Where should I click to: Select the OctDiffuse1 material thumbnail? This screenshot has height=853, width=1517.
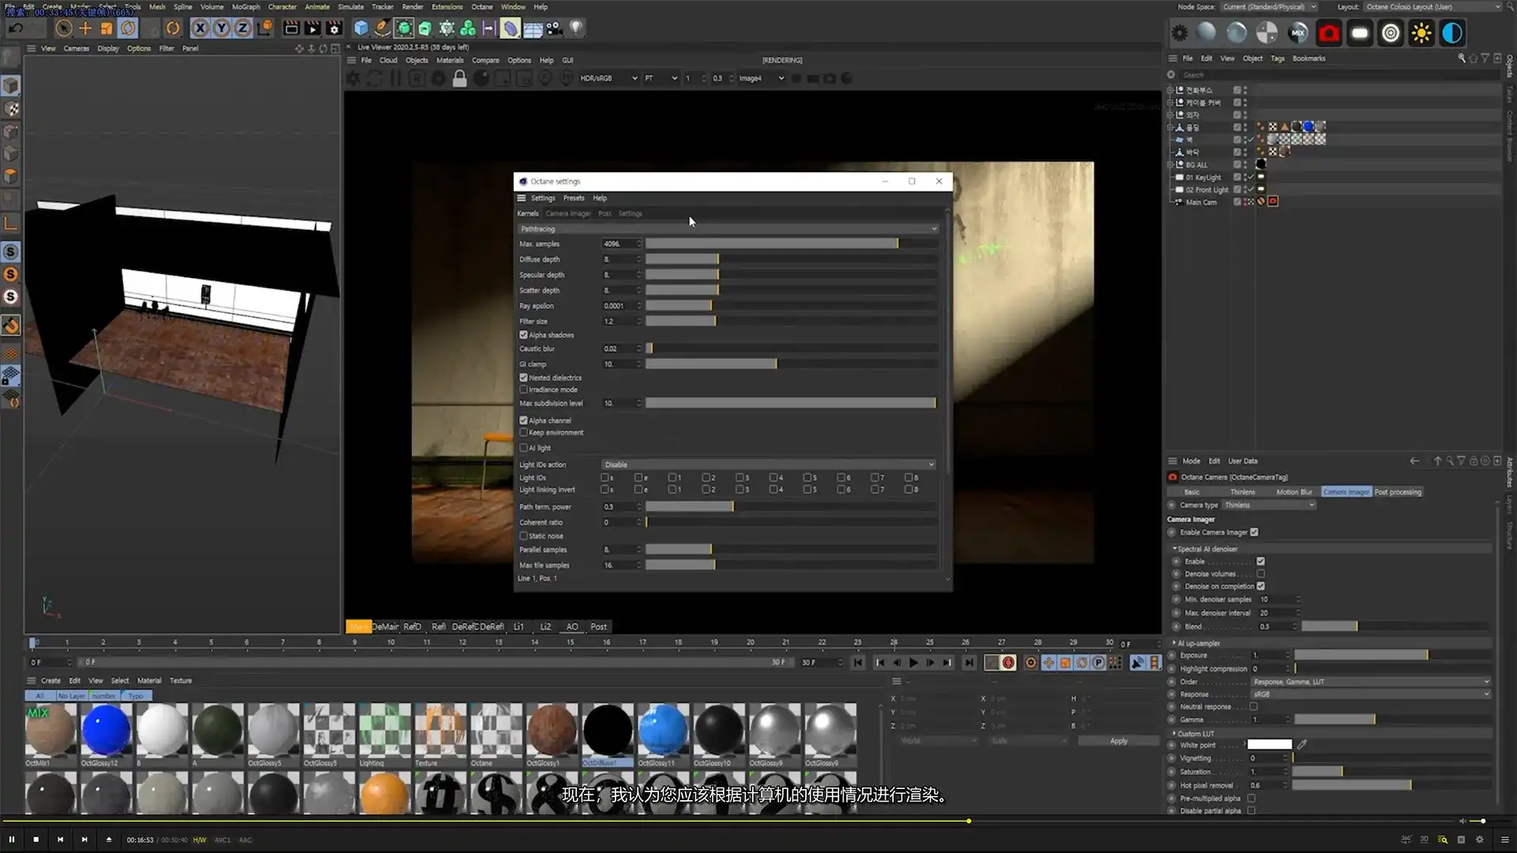[x=608, y=731]
